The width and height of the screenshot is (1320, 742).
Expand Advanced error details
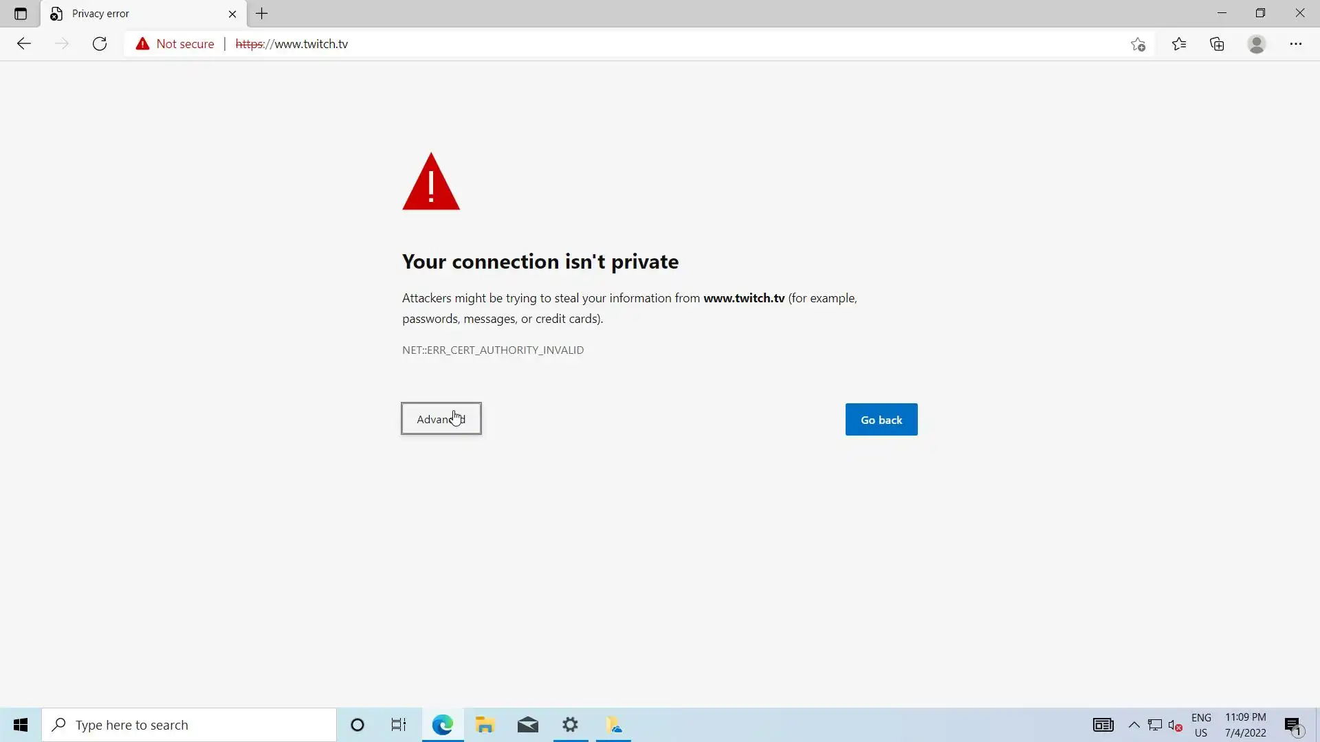point(441,419)
